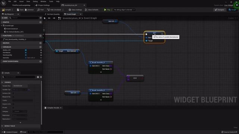Toggle visibility eye for ItemName variable
The height and width of the screenshot is (134, 239).
tap(41, 52)
